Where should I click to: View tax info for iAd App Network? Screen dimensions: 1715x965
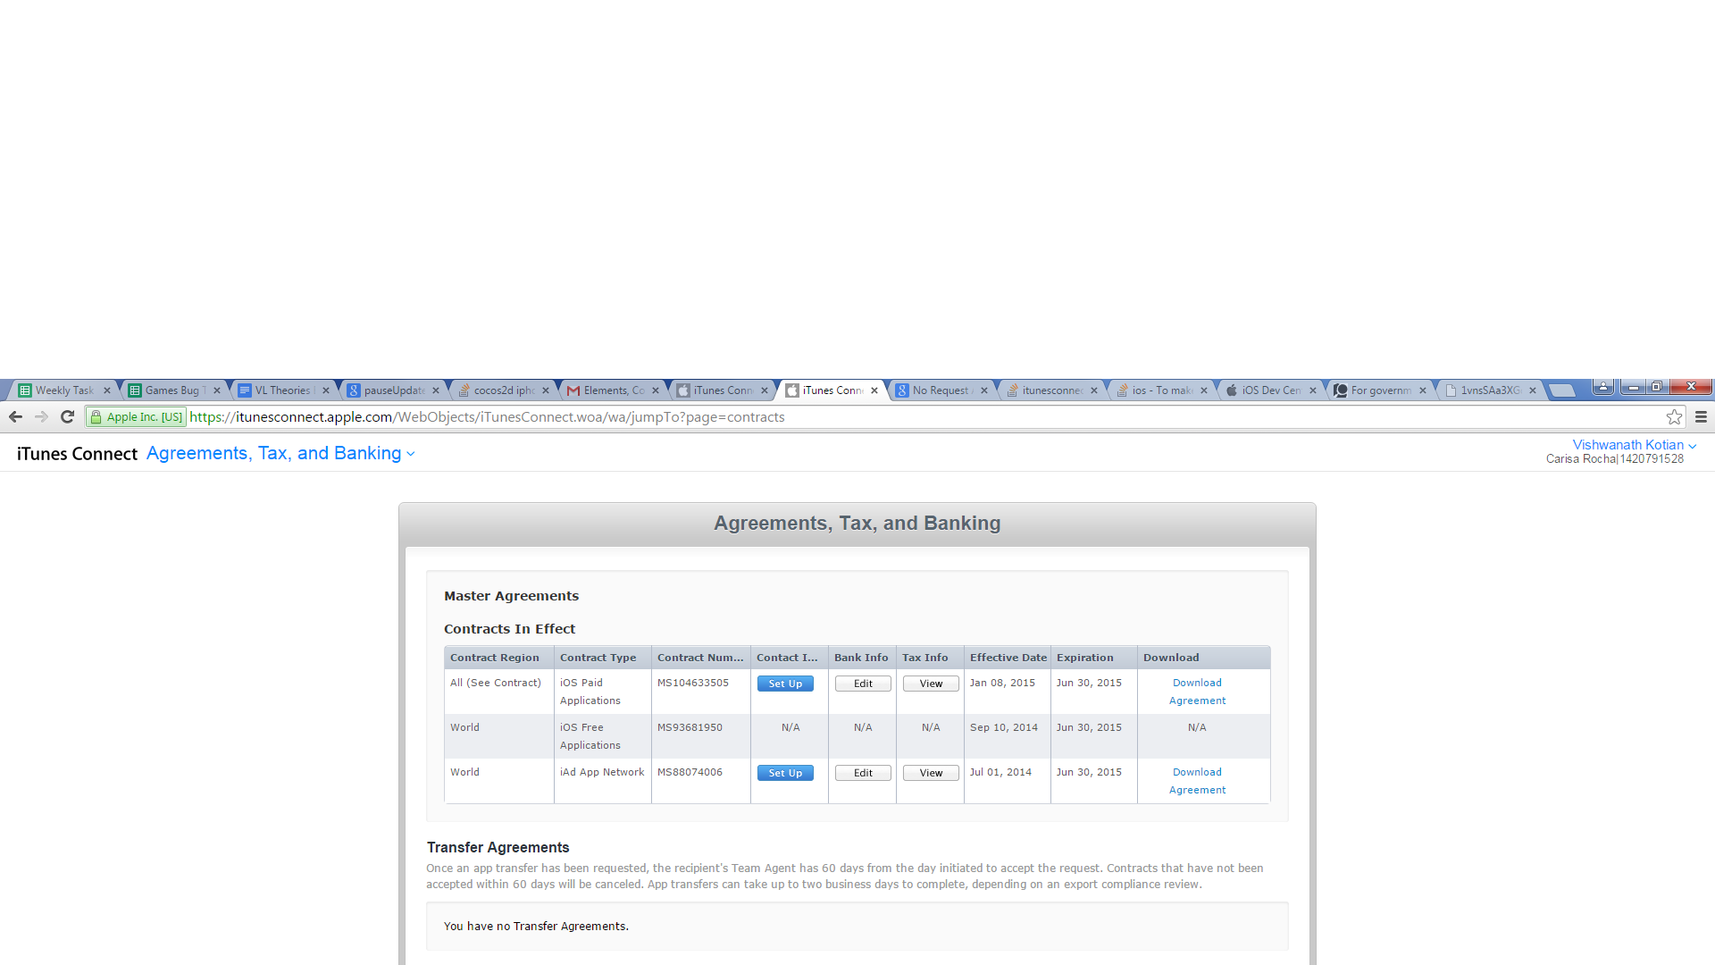(x=931, y=773)
